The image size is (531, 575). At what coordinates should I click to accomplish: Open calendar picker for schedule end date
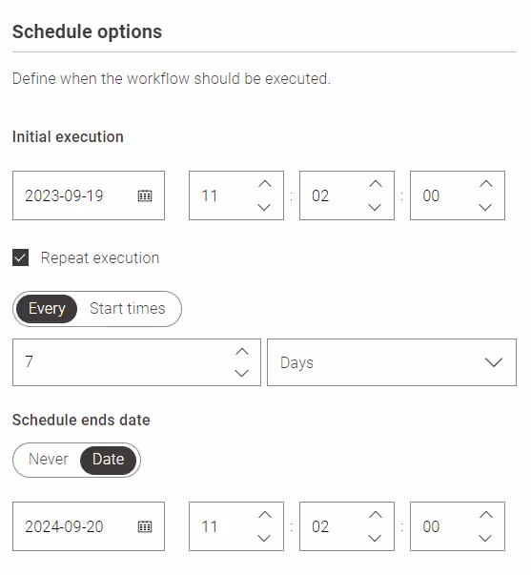tap(145, 527)
